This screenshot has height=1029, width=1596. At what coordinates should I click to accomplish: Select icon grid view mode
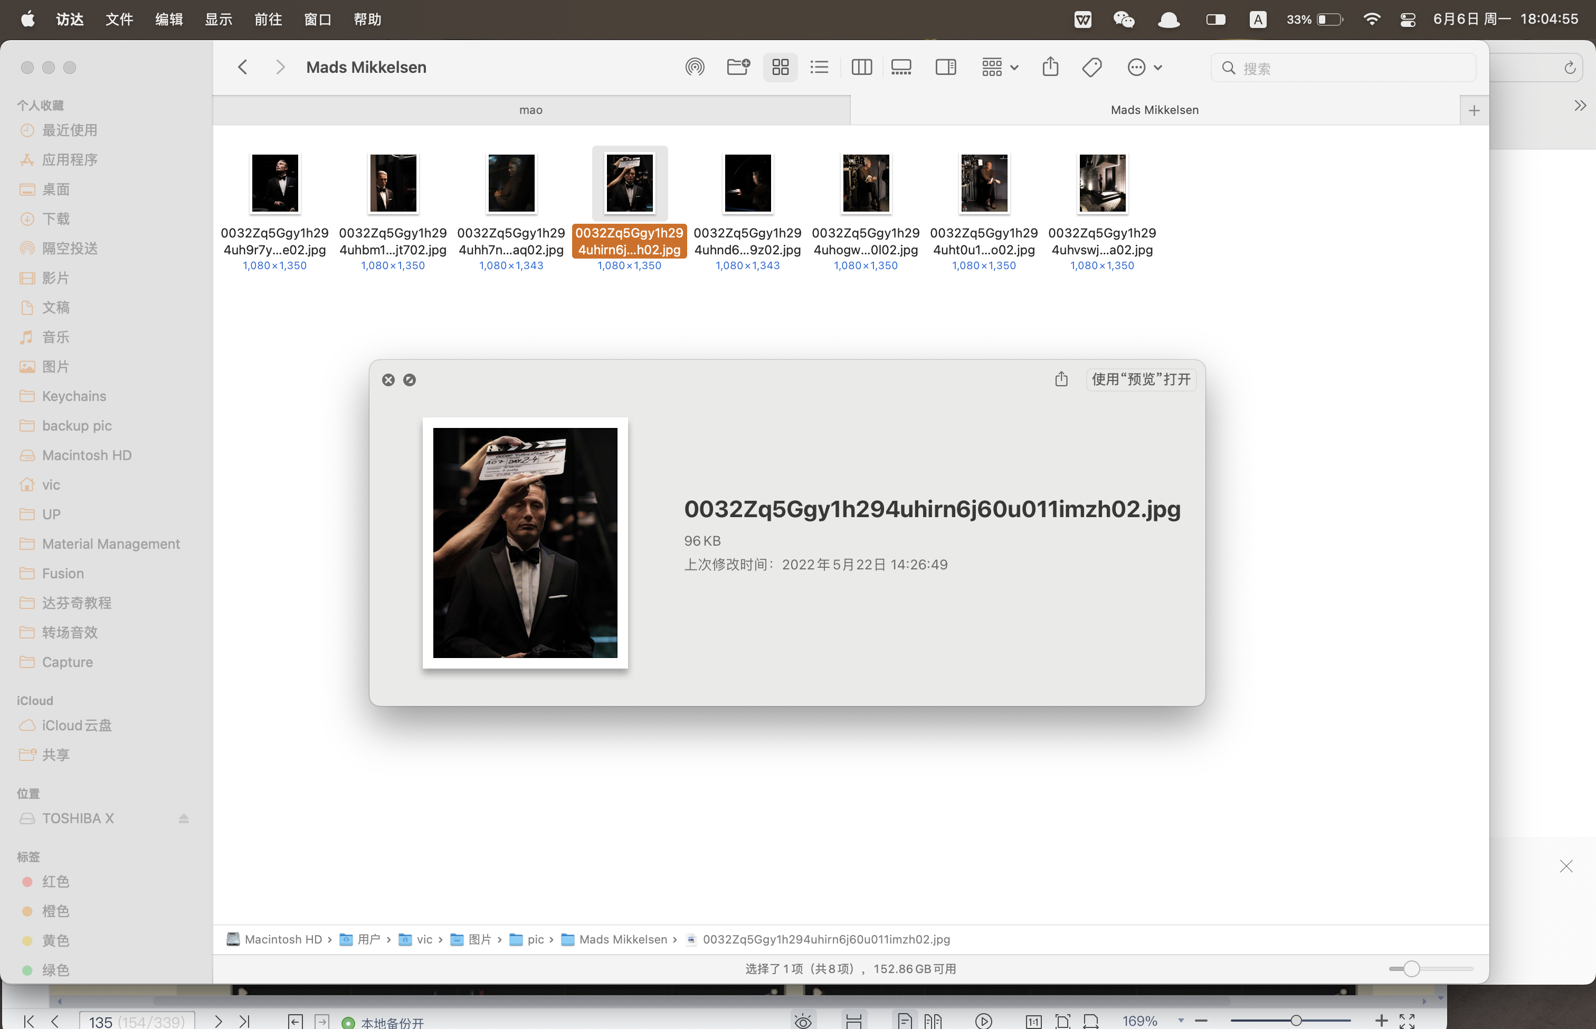coord(780,68)
